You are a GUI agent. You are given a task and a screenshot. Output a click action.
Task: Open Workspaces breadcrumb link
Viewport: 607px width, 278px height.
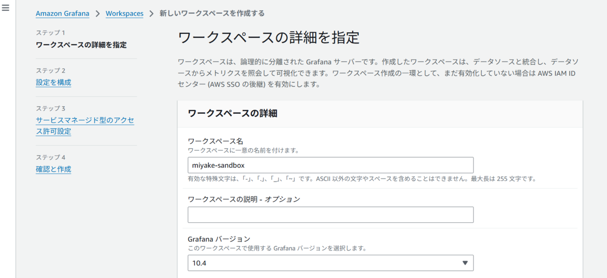[x=124, y=14]
